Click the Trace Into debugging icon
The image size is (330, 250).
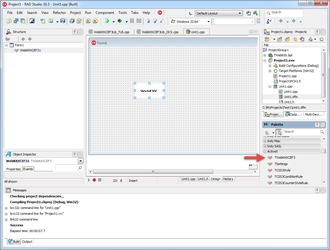click(148, 21)
